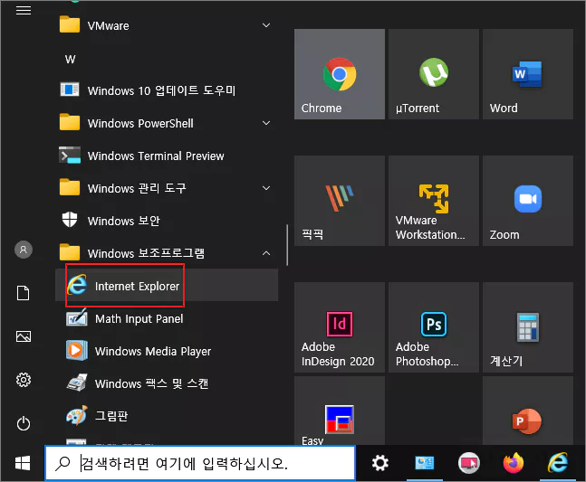Launch the Easy tile
The image size is (586, 482).
[340, 411]
